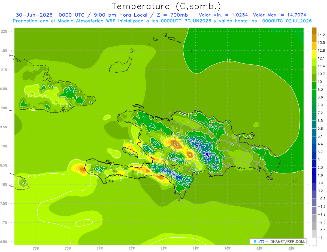Click legend value "0.9"
The width and height of the screenshot is (327, 252).
click(x=320, y=183)
